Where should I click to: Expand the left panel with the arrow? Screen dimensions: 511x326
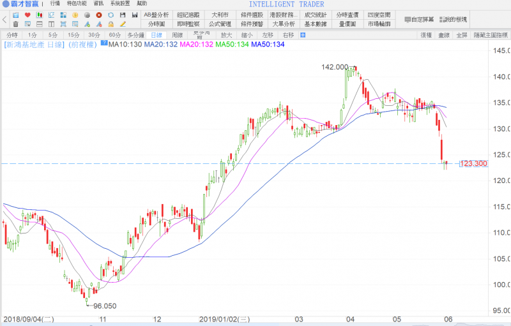pos(4,20)
